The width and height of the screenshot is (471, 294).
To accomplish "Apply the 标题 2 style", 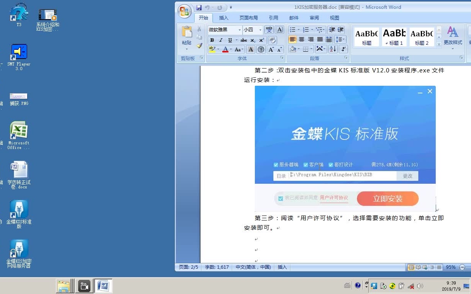I will pyautogui.click(x=422, y=37).
